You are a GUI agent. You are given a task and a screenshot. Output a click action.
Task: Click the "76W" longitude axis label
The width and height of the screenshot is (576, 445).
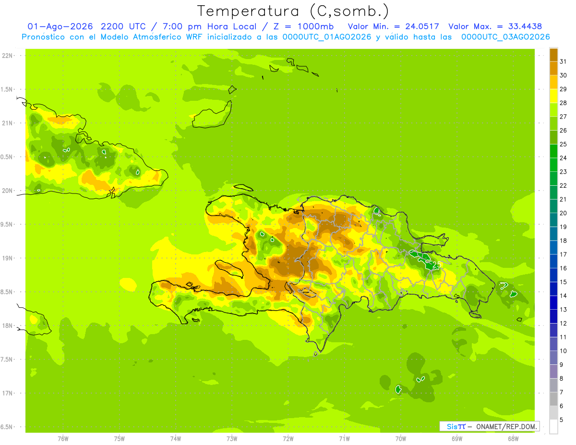[x=63, y=439]
